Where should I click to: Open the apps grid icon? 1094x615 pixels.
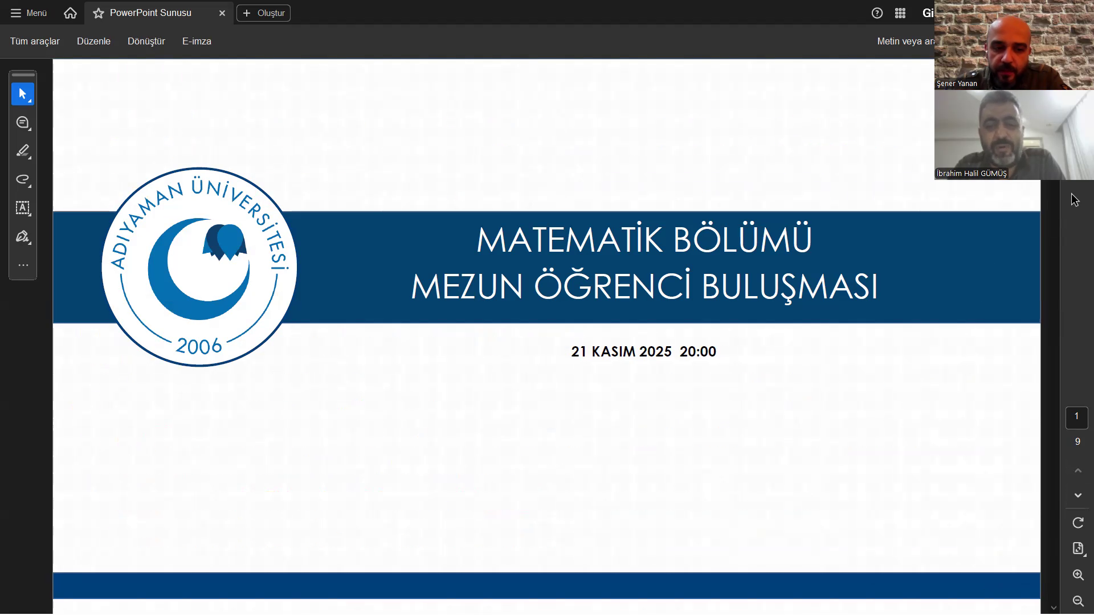[x=900, y=13]
